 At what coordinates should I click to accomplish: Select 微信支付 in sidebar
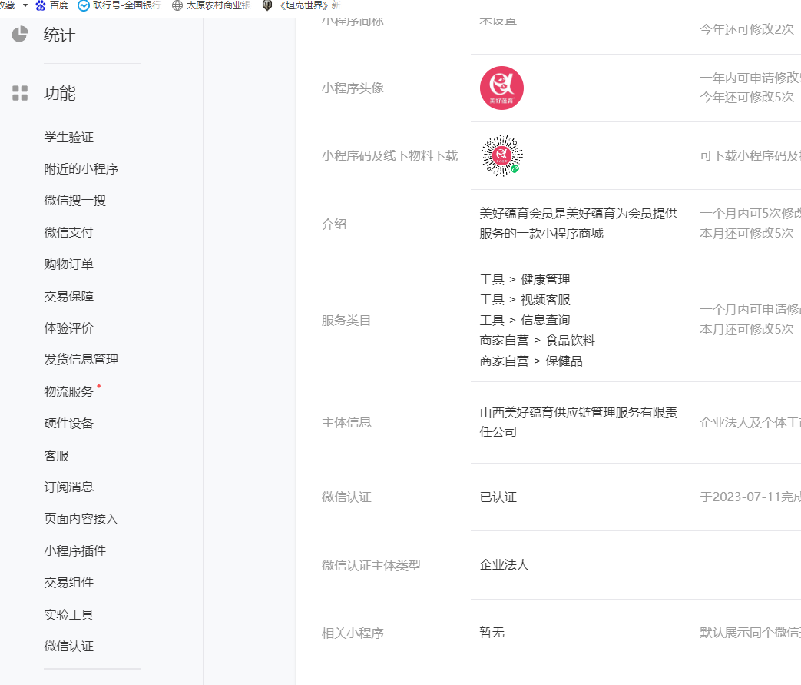[69, 232]
